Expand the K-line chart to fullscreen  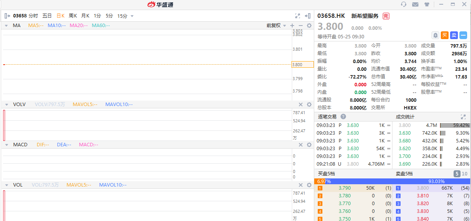click(298, 16)
